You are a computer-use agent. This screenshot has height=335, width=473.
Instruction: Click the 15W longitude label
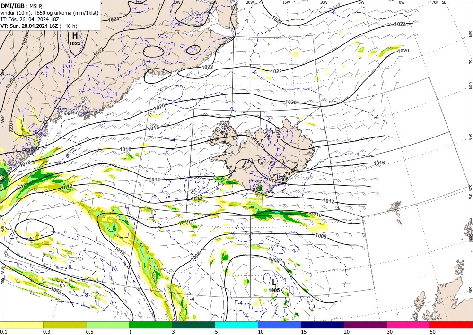pos(286,2)
